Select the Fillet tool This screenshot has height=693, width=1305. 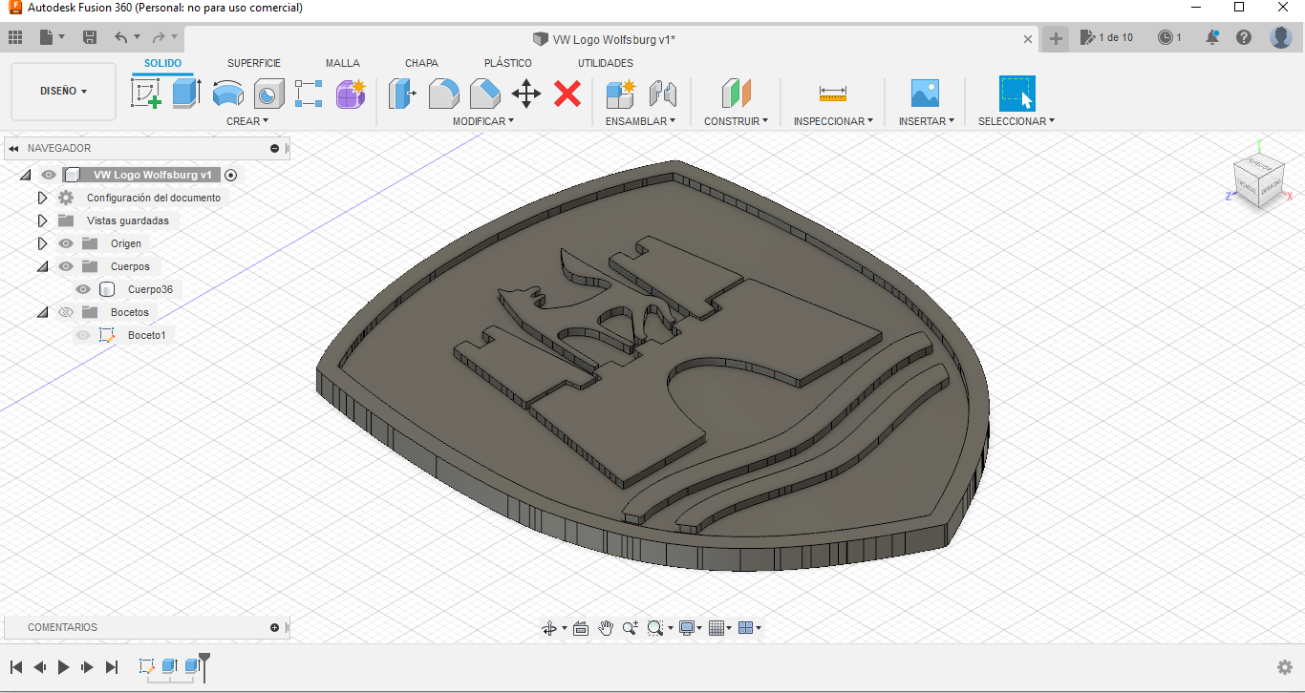point(444,94)
